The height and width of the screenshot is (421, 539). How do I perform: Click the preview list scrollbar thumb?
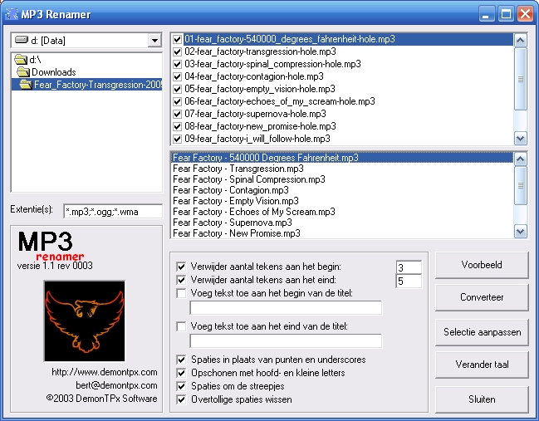[520, 185]
